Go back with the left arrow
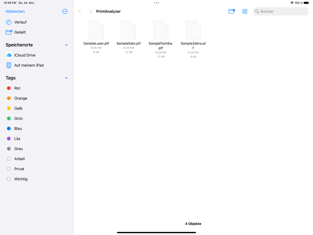Viewport: 313px width, 235px height. pos(80,11)
